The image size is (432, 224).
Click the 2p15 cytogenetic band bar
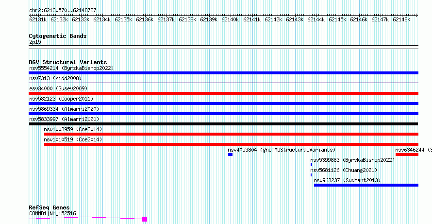click(x=223, y=47)
